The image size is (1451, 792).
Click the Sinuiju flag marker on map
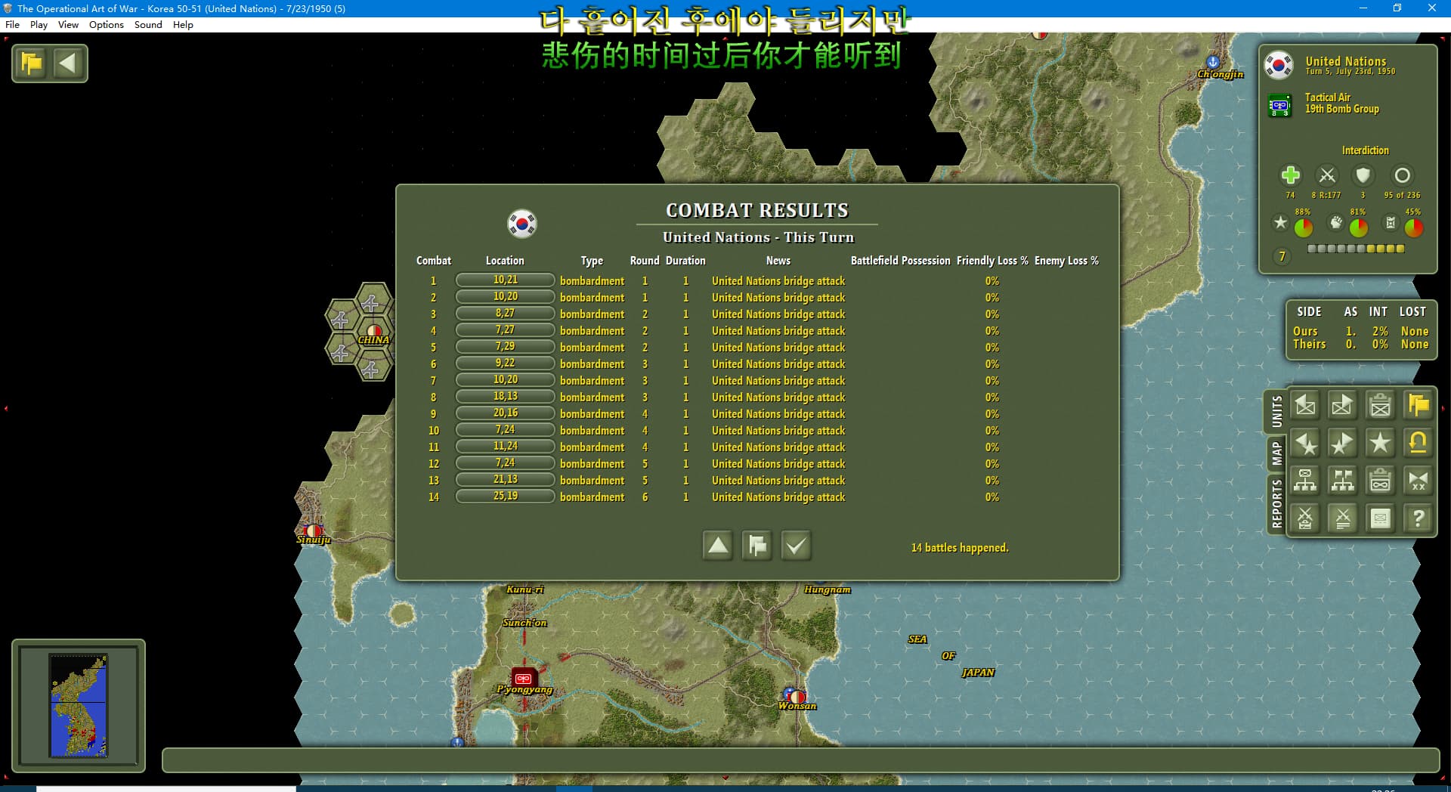(312, 531)
